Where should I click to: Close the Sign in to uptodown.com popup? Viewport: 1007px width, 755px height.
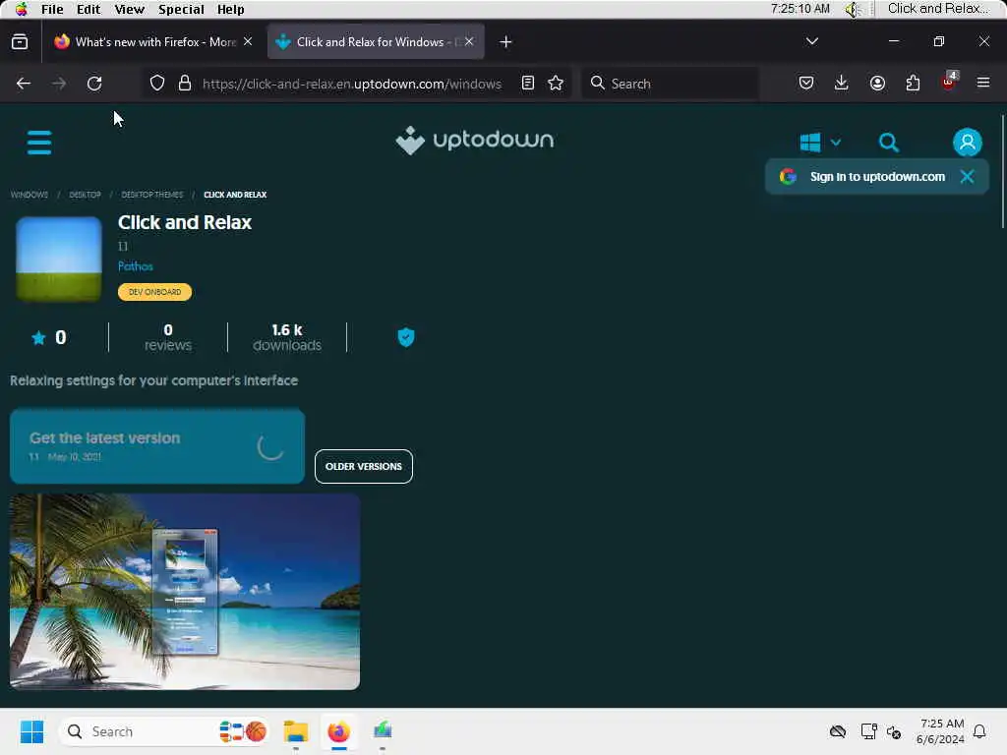pos(967,177)
